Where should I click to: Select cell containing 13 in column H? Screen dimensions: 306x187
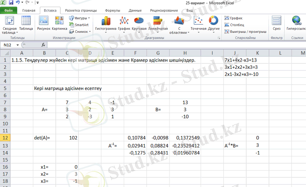pos(185,102)
